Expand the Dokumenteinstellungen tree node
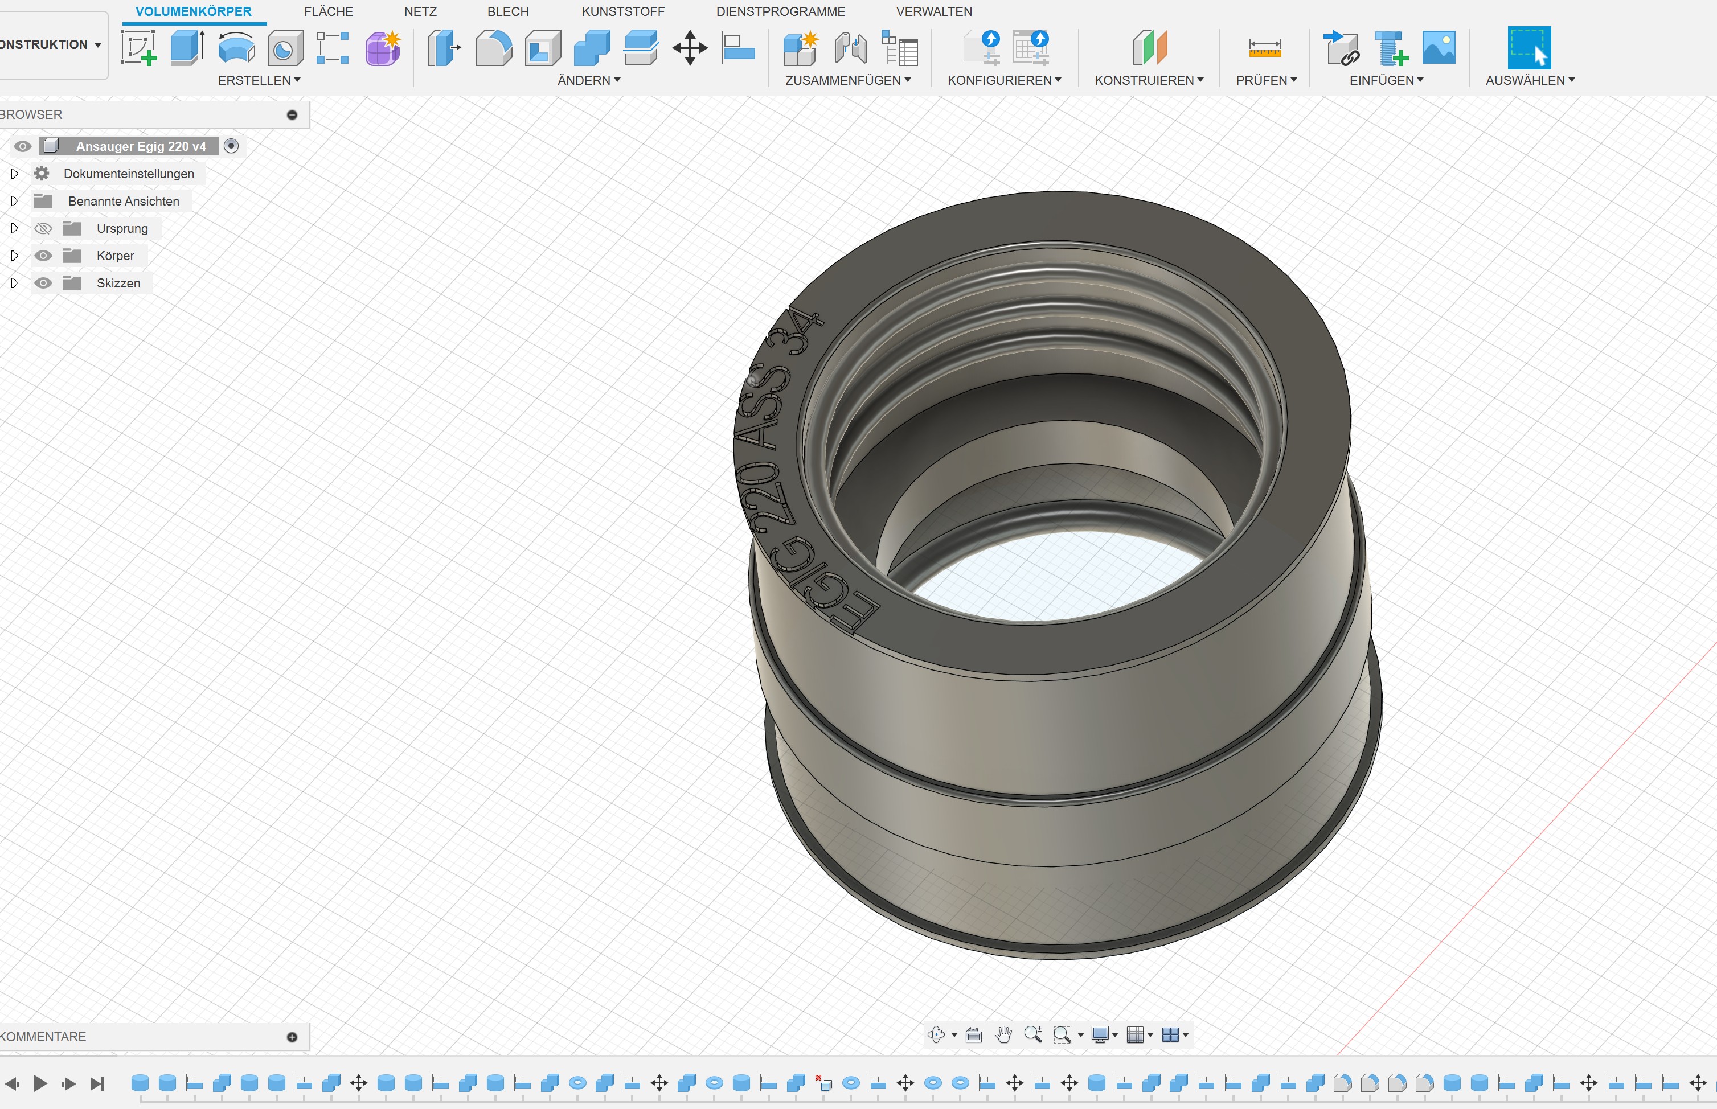Image resolution: width=1717 pixels, height=1109 pixels. [14, 174]
